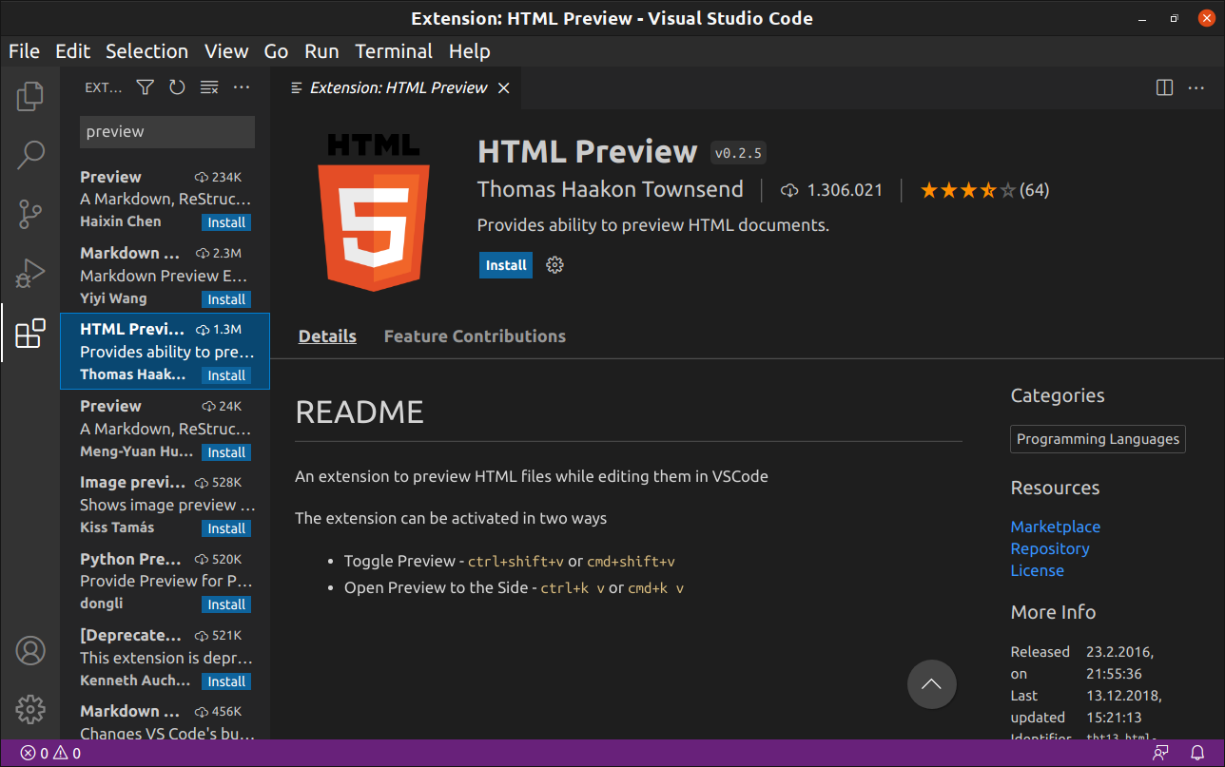Click the HTML5 extension logo

pyautogui.click(x=374, y=212)
